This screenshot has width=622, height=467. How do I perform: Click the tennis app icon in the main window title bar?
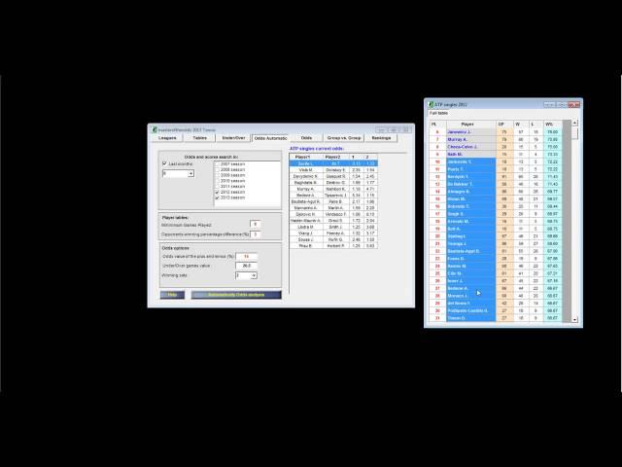tap(155, 128)
